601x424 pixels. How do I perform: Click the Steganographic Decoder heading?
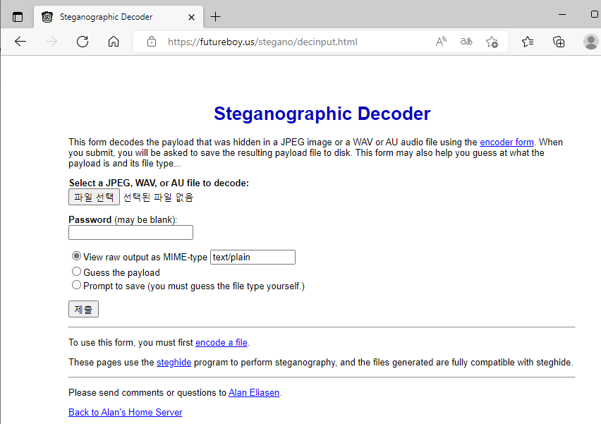point(322,114)
